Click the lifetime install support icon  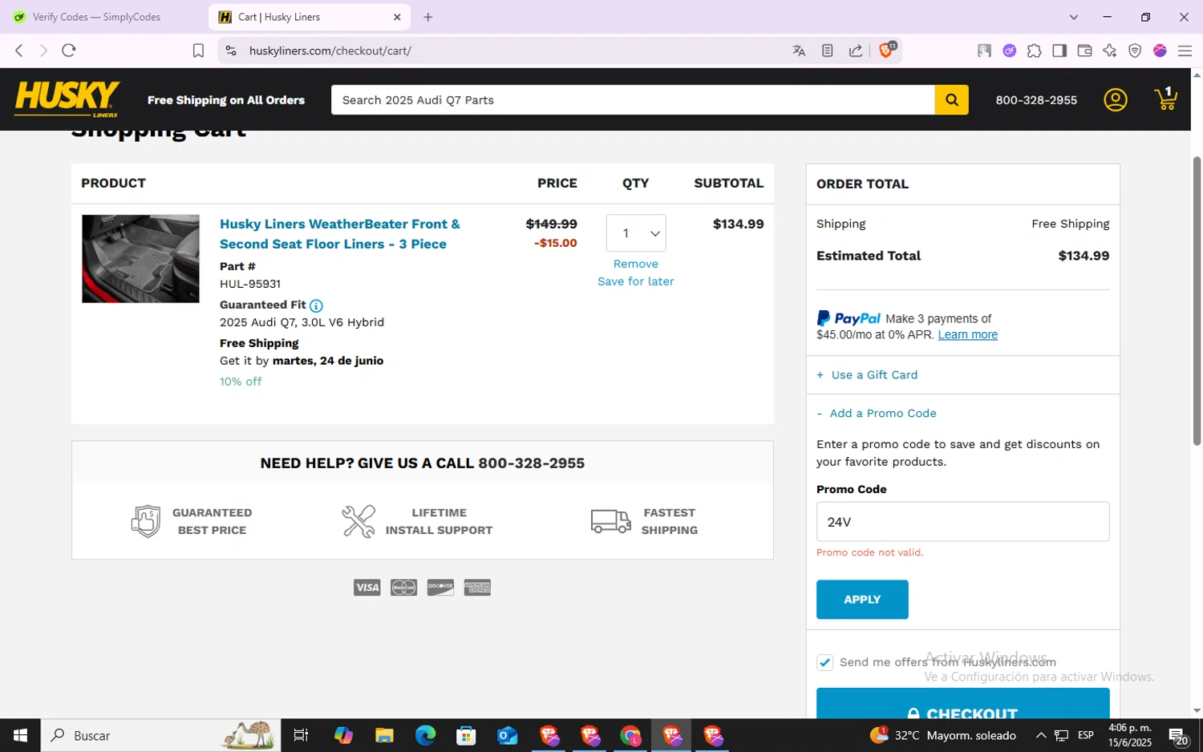pos(358,521)
